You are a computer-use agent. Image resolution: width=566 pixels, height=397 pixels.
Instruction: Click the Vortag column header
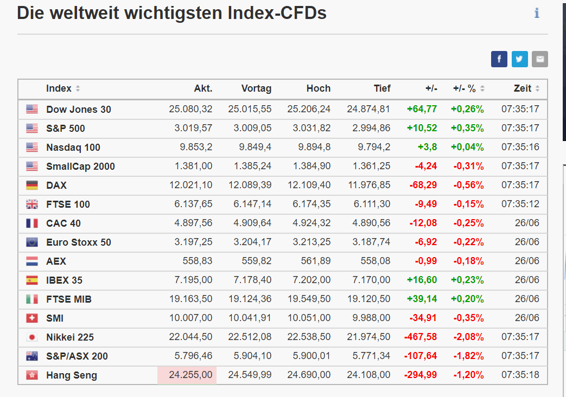click(256, 89)
